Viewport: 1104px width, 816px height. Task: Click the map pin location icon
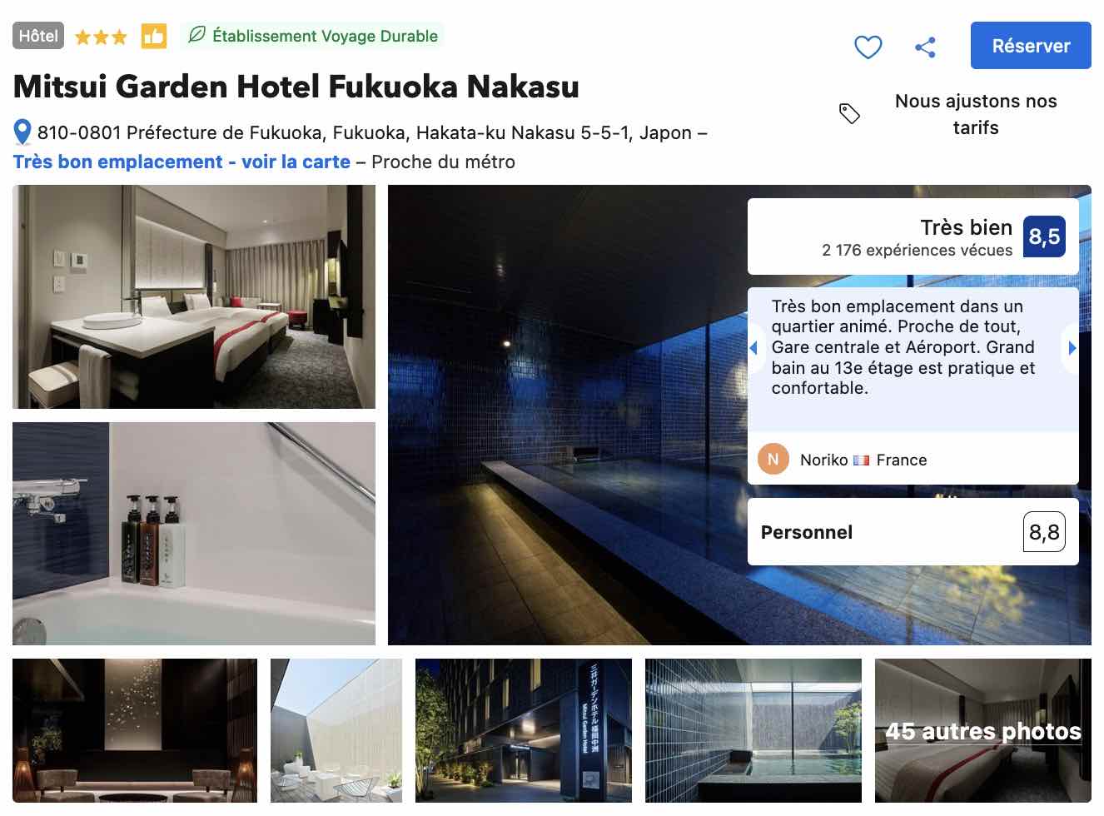click(22, 132)
